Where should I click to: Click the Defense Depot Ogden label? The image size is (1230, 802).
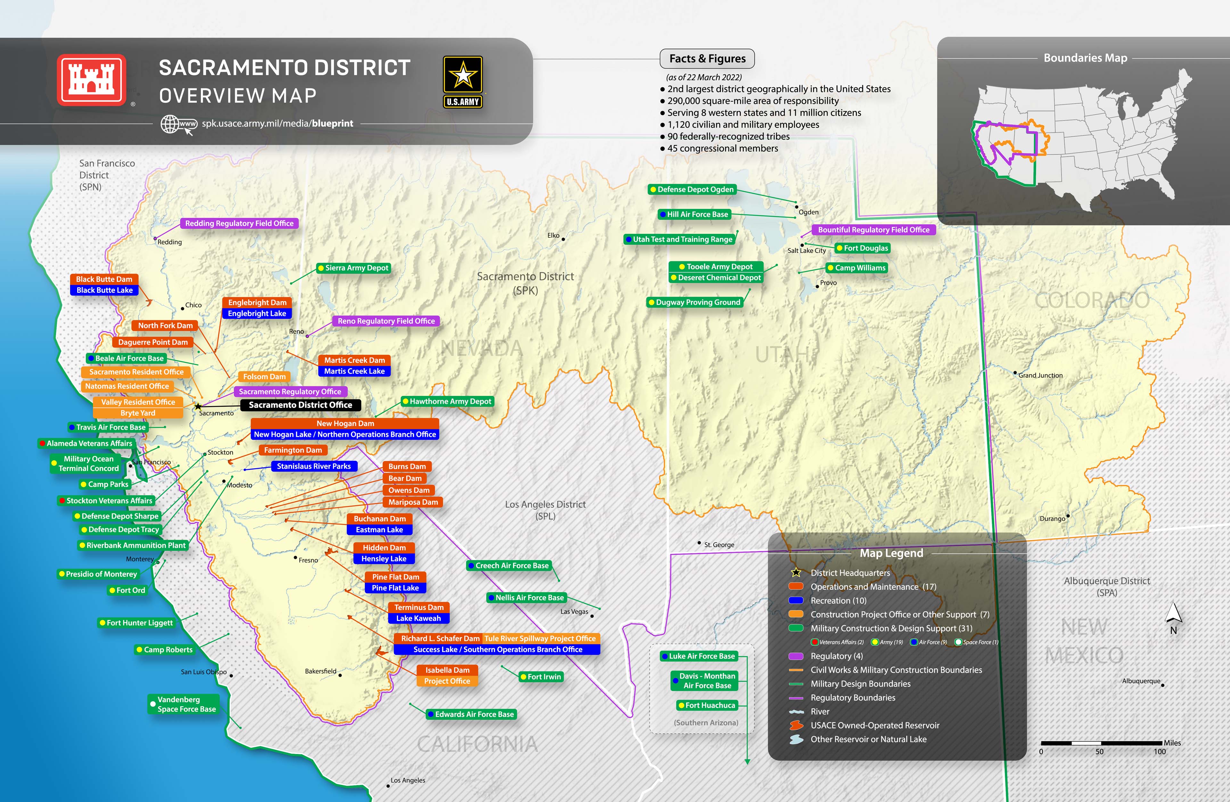(x=693, y=190)
